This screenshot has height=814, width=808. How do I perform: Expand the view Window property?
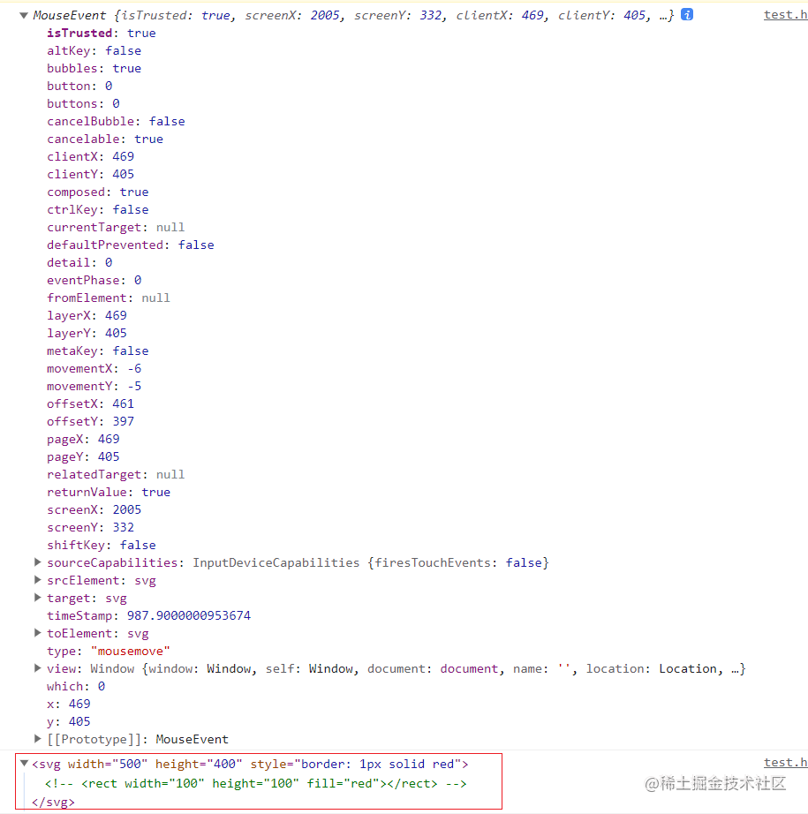coord(37,668)
